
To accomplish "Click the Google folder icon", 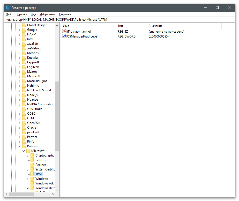I will pos(24,30).
